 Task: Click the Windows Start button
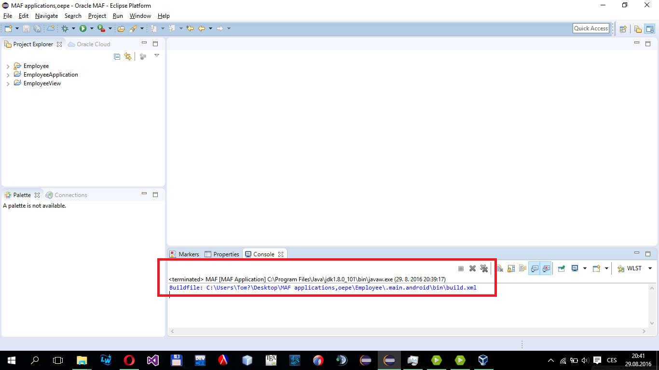[x=12, y=360]
